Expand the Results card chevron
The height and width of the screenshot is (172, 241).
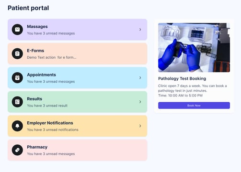pos(140,102)
